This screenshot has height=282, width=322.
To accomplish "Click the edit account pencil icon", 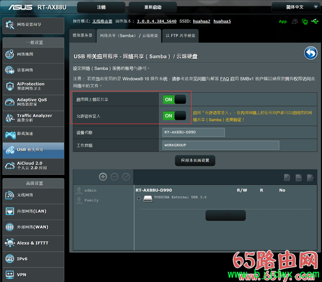I will point(126,177).
